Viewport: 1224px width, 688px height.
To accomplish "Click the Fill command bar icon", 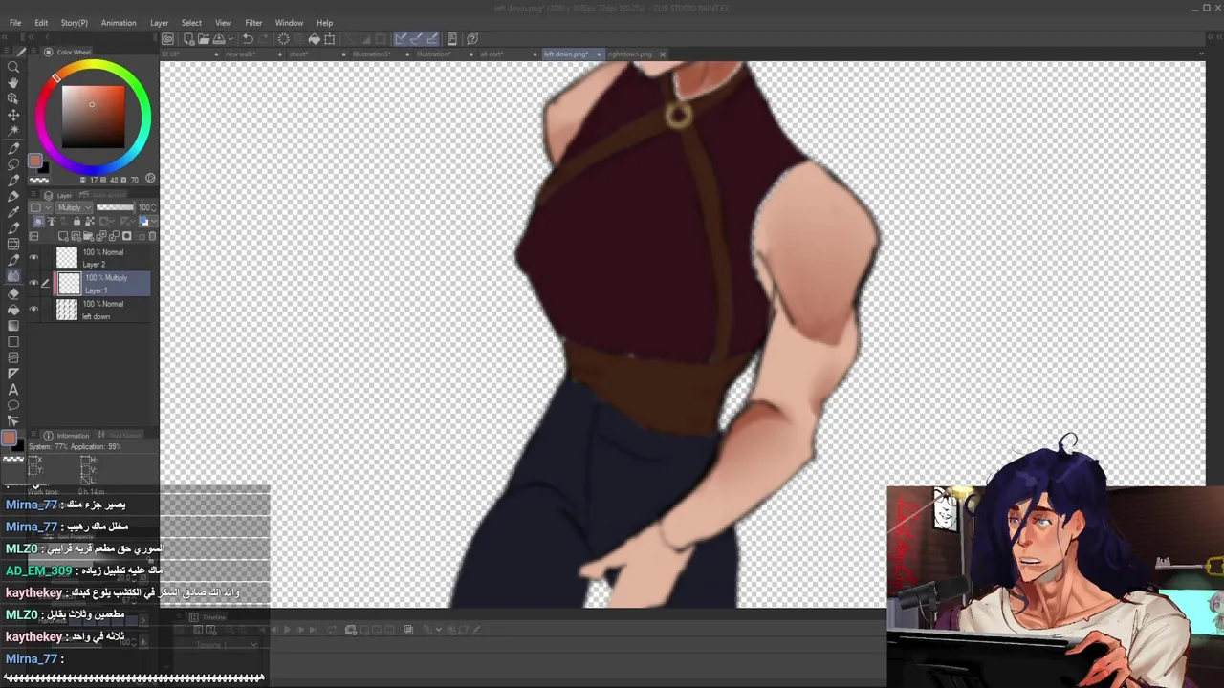I will click(x=314, y=39).
